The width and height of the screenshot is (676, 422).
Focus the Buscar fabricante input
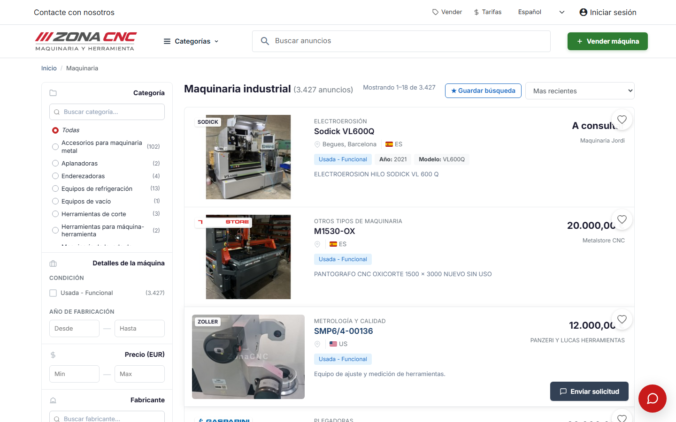(107, 417)
